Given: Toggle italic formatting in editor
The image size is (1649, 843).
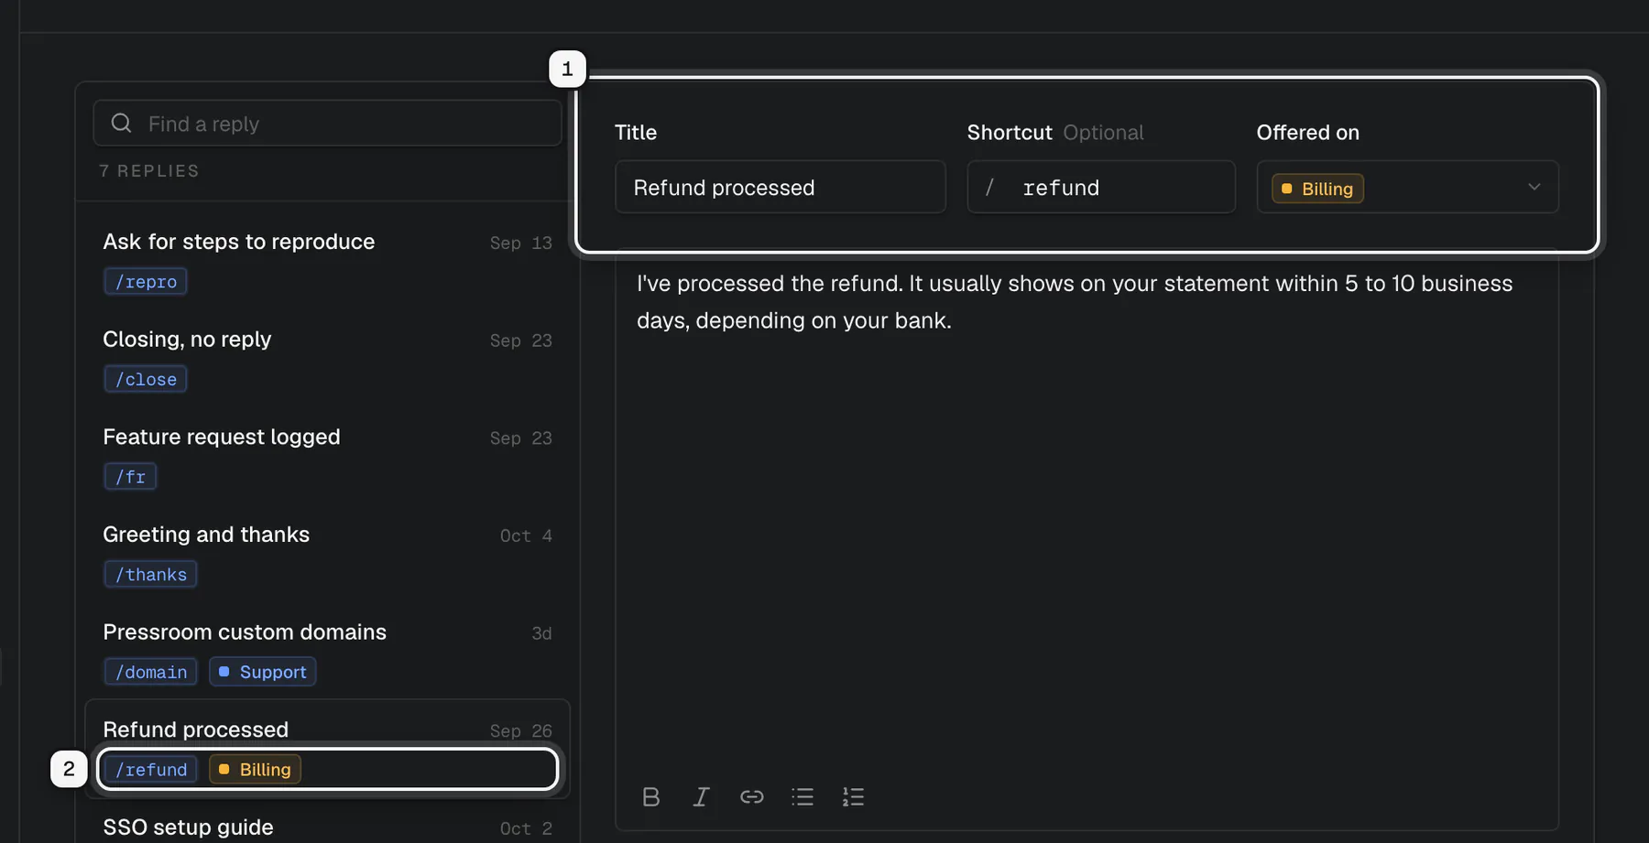Looking at the screenshot, I should click(x=701, y=797).
